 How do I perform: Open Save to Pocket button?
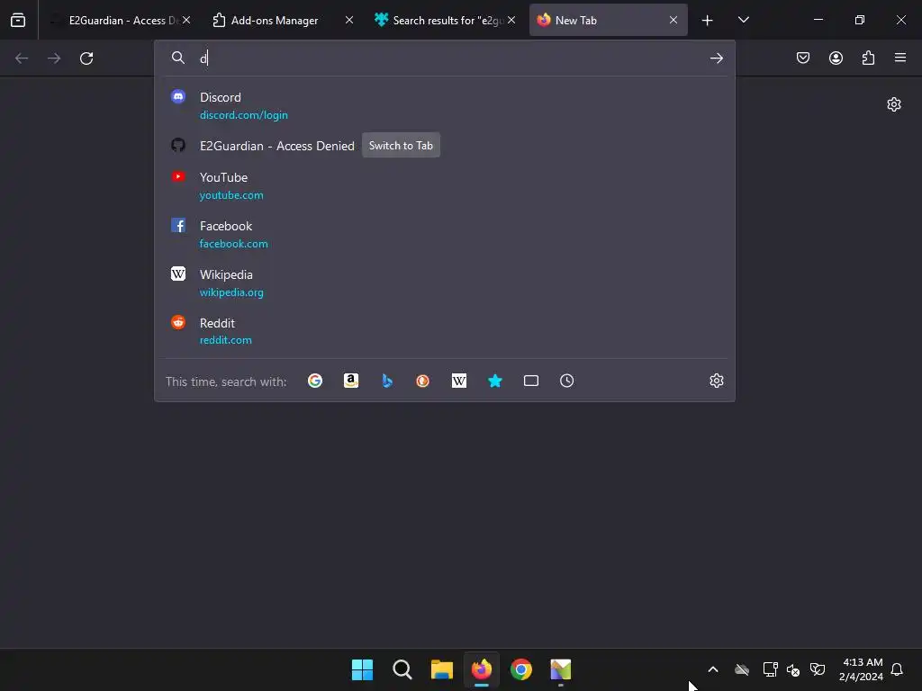[803, 58]
